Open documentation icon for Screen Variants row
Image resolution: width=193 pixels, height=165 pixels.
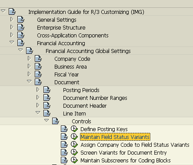coord(64,152)
